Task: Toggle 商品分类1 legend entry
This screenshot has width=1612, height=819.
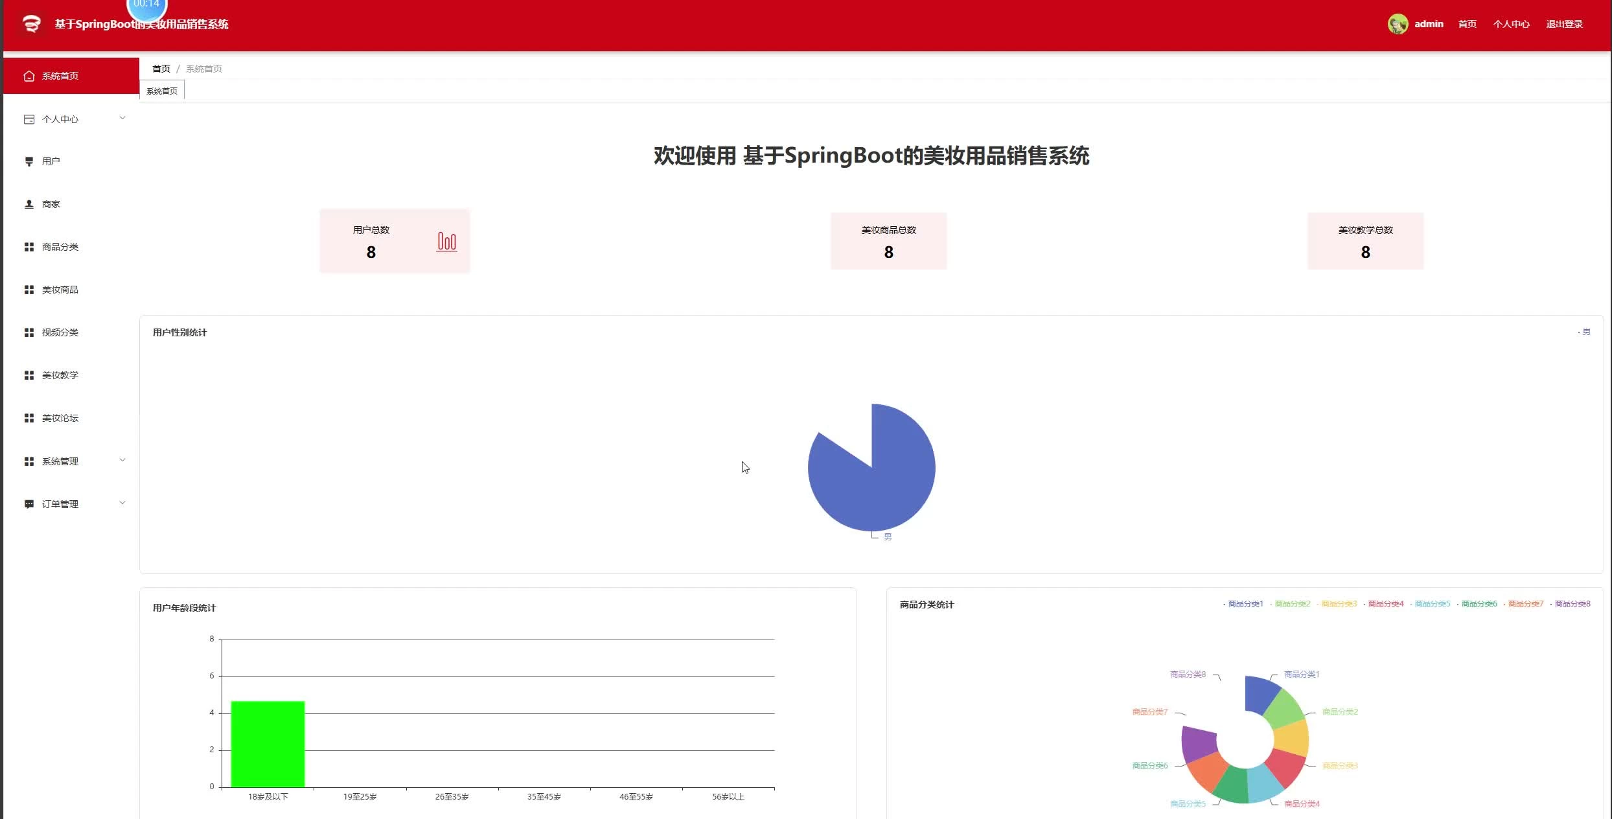Action: [1245, 604]
